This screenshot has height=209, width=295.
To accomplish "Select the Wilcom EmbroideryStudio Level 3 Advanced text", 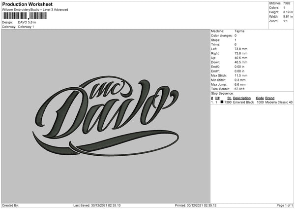I will [35, 10].
